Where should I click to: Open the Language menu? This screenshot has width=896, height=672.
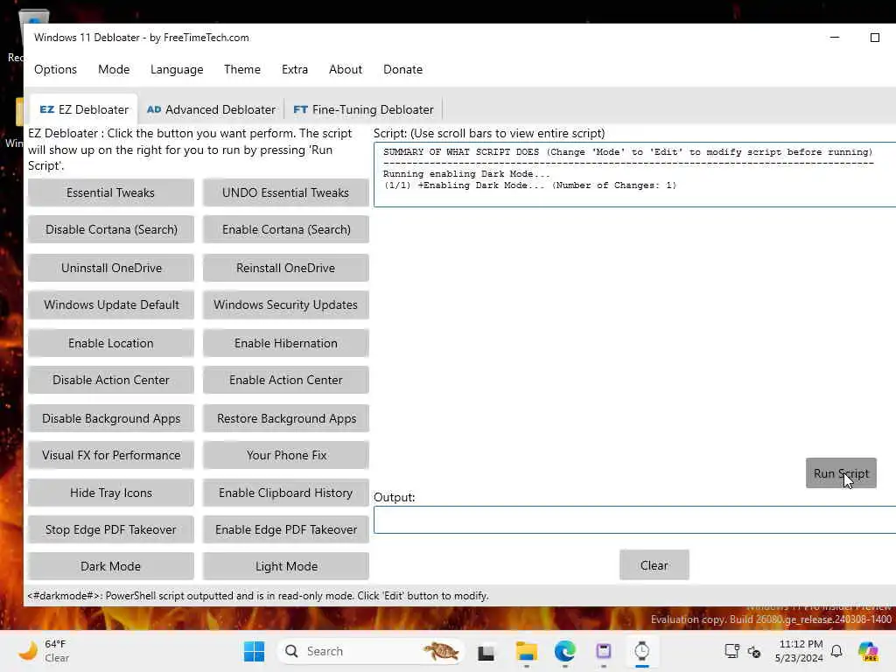[177, 69]
